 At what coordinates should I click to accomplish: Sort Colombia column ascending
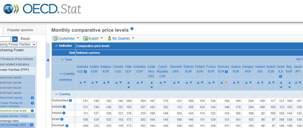(138, 82)
